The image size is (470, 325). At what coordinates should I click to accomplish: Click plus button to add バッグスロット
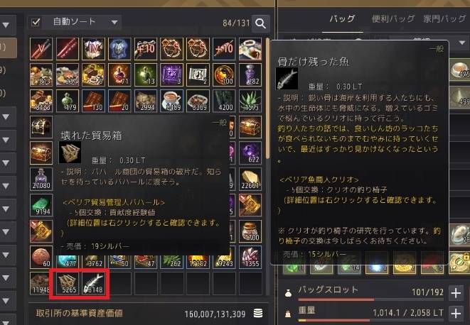coord(456,293)
